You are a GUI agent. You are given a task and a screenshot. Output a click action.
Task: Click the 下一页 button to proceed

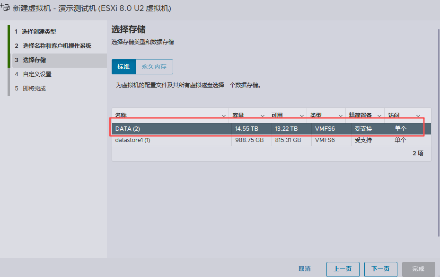tap(380, 268)
